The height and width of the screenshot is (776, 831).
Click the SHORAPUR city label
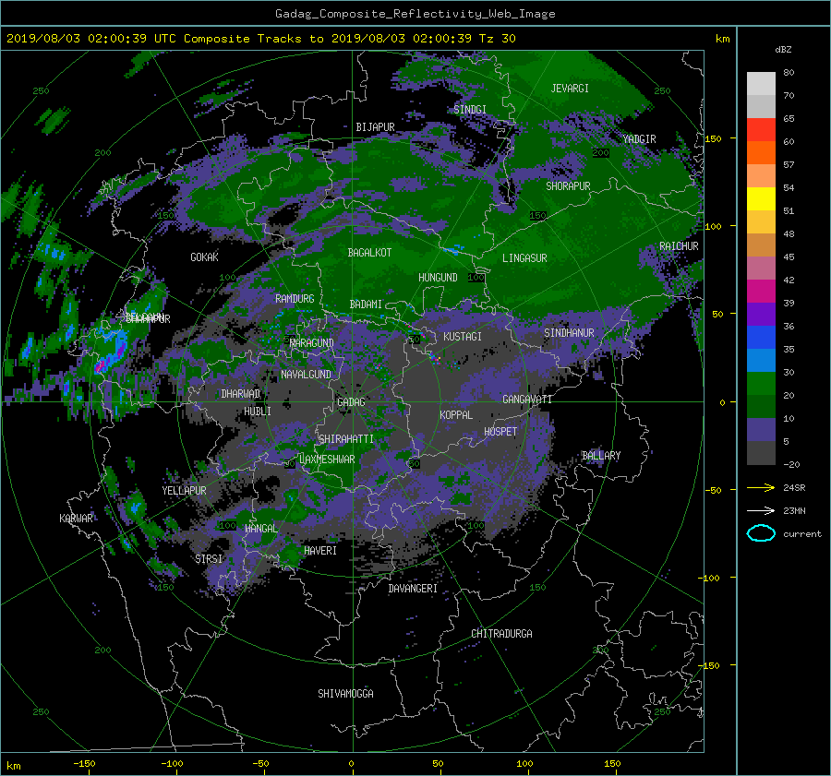click(x=568, y=186)
